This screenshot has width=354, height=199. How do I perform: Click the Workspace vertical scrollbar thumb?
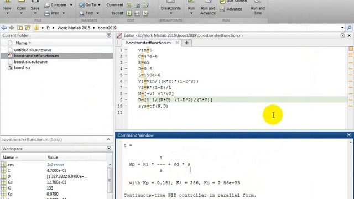(x=110, y=180)
